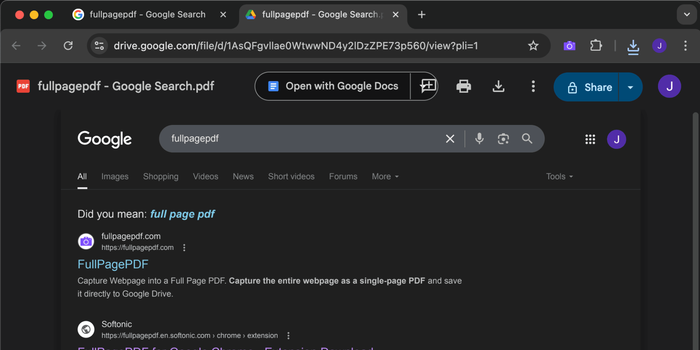Select the Short videos tab
The height and width of the screenshot is (350, 700).
[x=291, y=176]
